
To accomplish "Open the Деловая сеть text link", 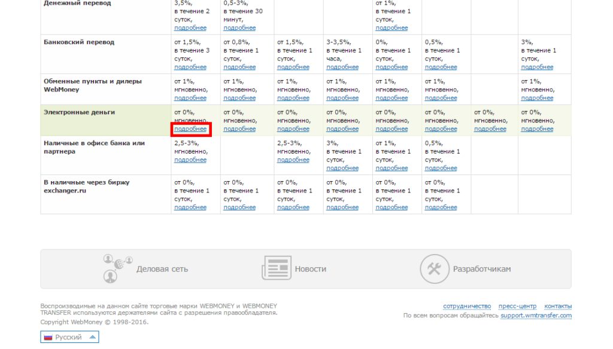I will (x=162, y=269).
